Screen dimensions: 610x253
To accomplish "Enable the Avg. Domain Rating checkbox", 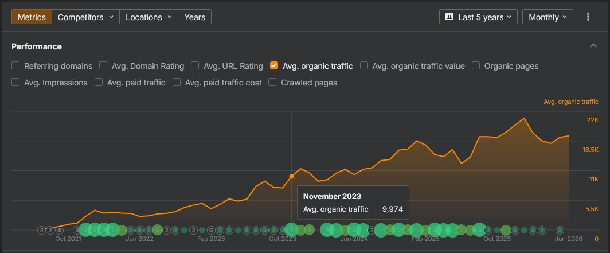I will click(x=103, y=65).
